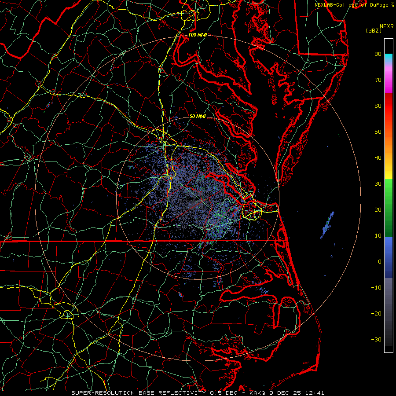
Task: Click the 100 NMI range ring label
Action: click(x=198, y=35)
